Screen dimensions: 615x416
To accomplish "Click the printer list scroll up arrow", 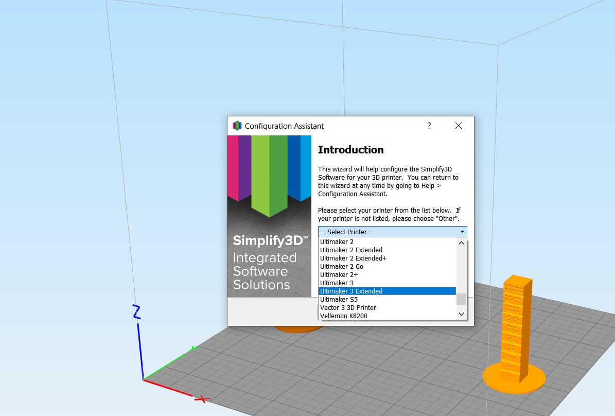I will pos(461,243).
